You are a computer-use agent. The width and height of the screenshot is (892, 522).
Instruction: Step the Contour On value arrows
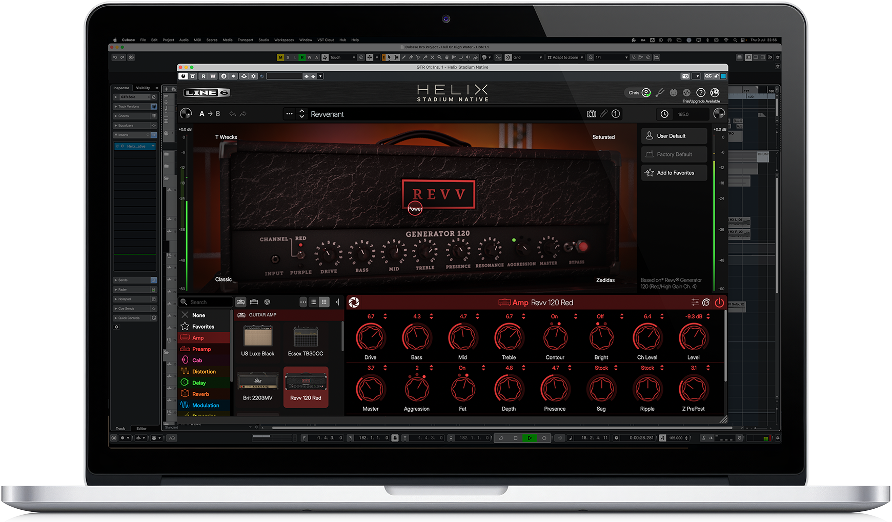(575, 316)
